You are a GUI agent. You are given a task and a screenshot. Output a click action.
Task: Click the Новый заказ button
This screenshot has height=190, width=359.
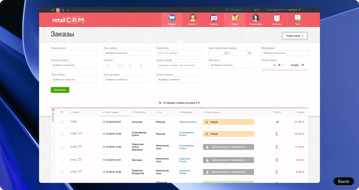295,36
